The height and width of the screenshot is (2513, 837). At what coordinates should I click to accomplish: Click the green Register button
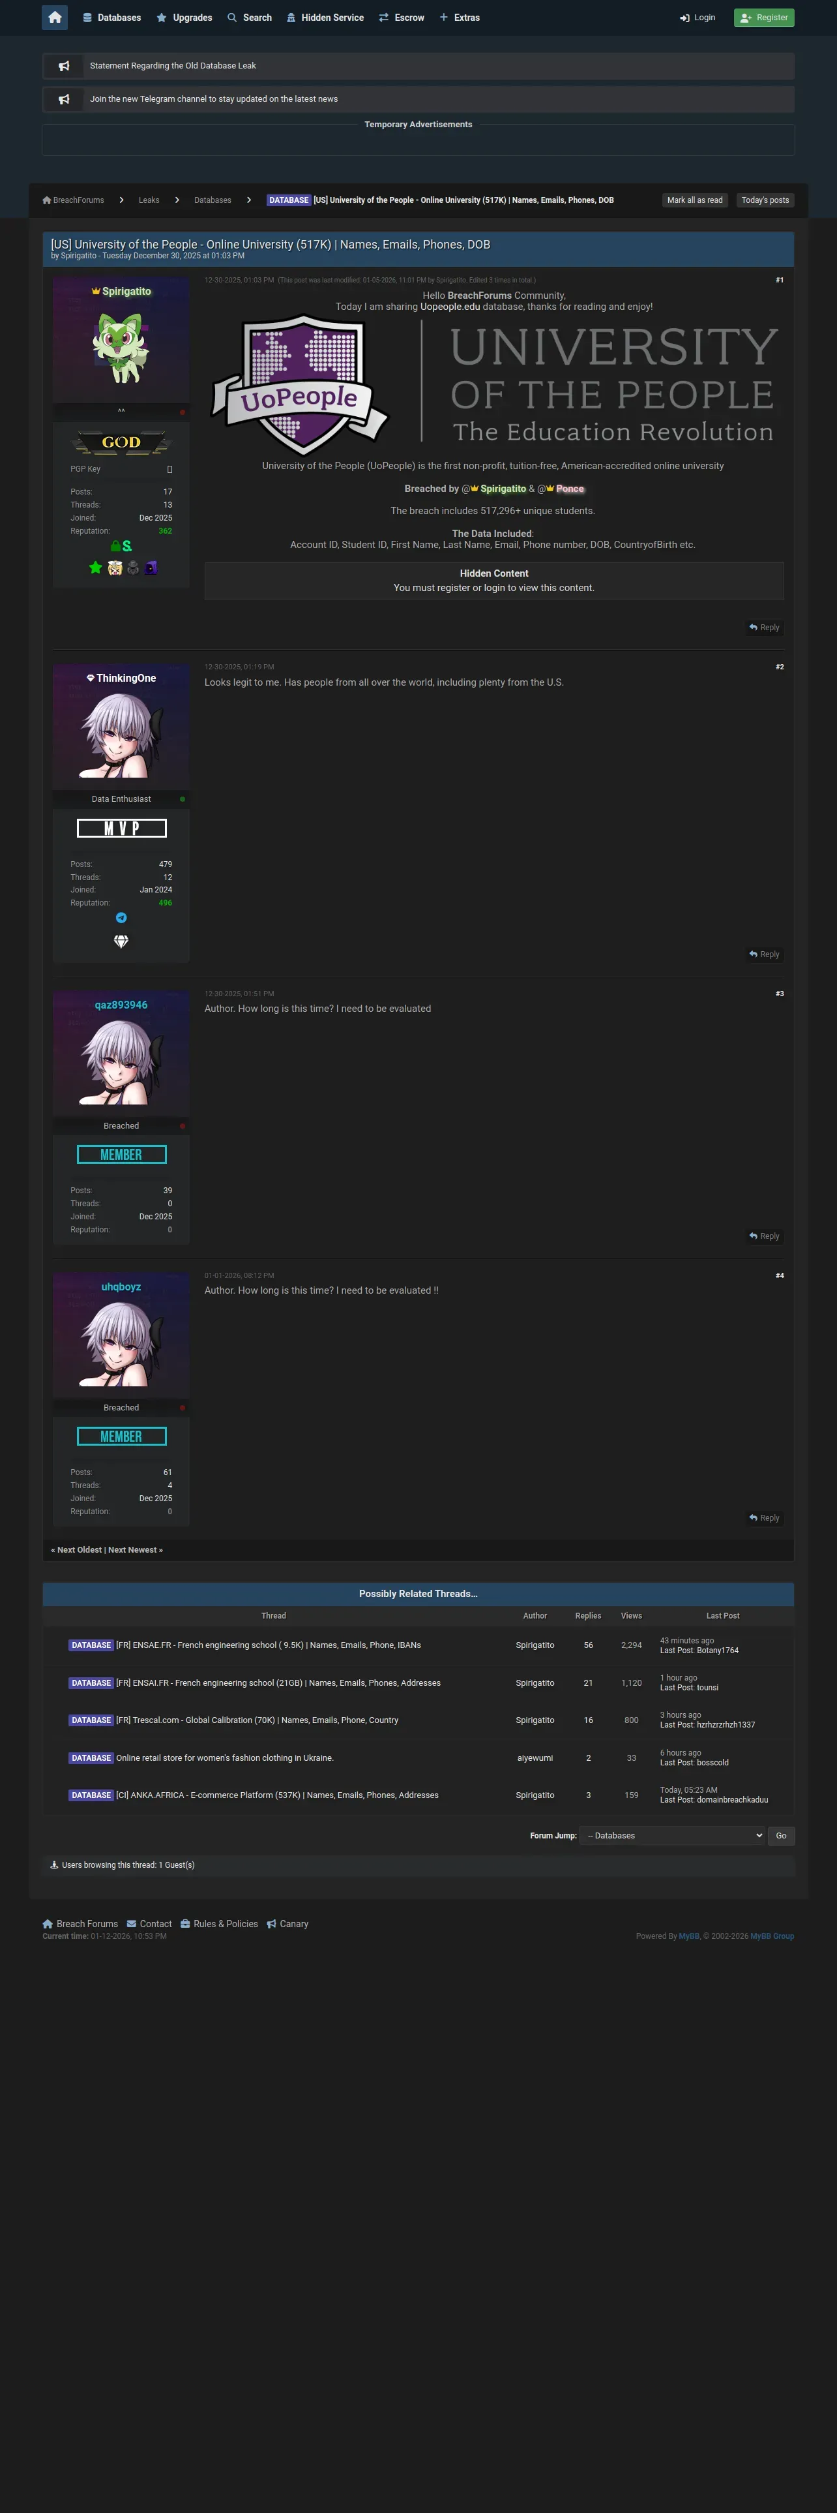click(x=764, y=18)
